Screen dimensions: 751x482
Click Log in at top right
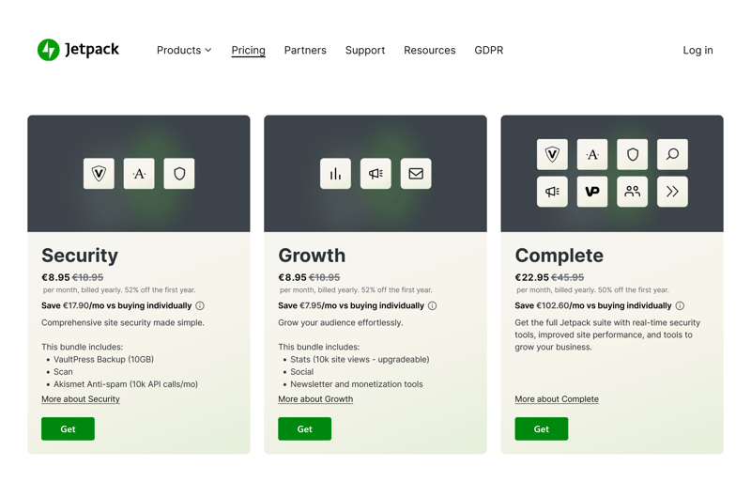697,51
